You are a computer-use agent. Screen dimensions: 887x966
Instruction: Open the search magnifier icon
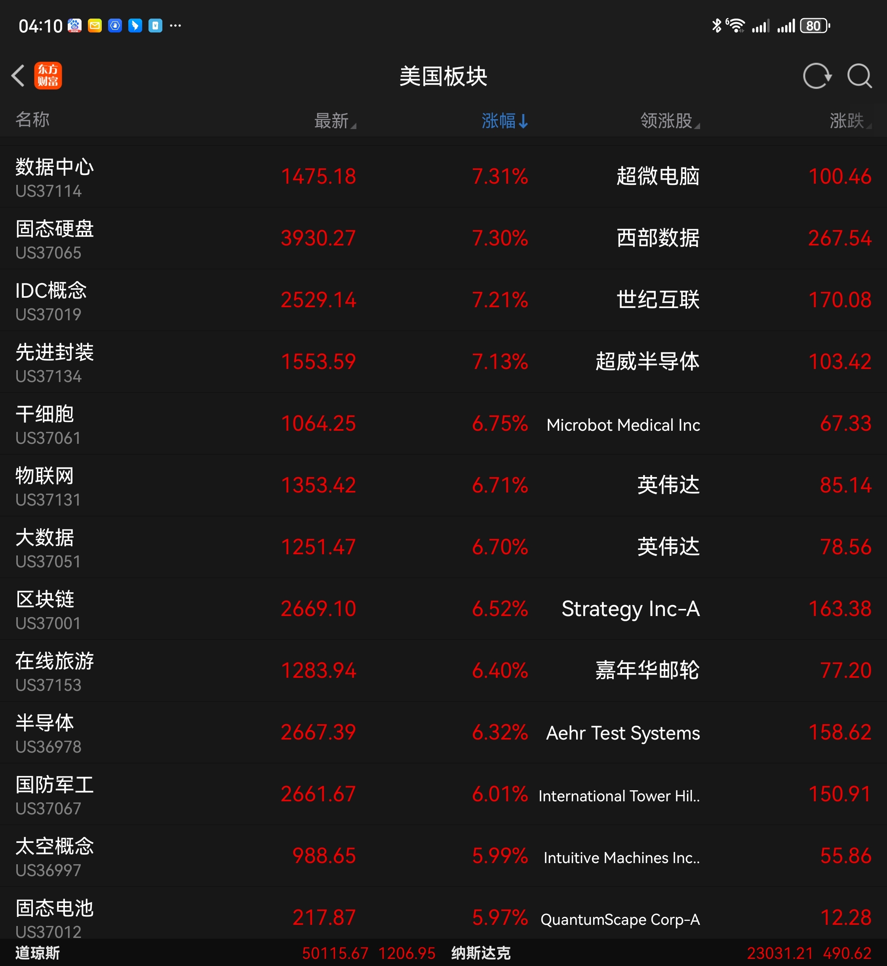pyautogui.click(x=859, y=76)
